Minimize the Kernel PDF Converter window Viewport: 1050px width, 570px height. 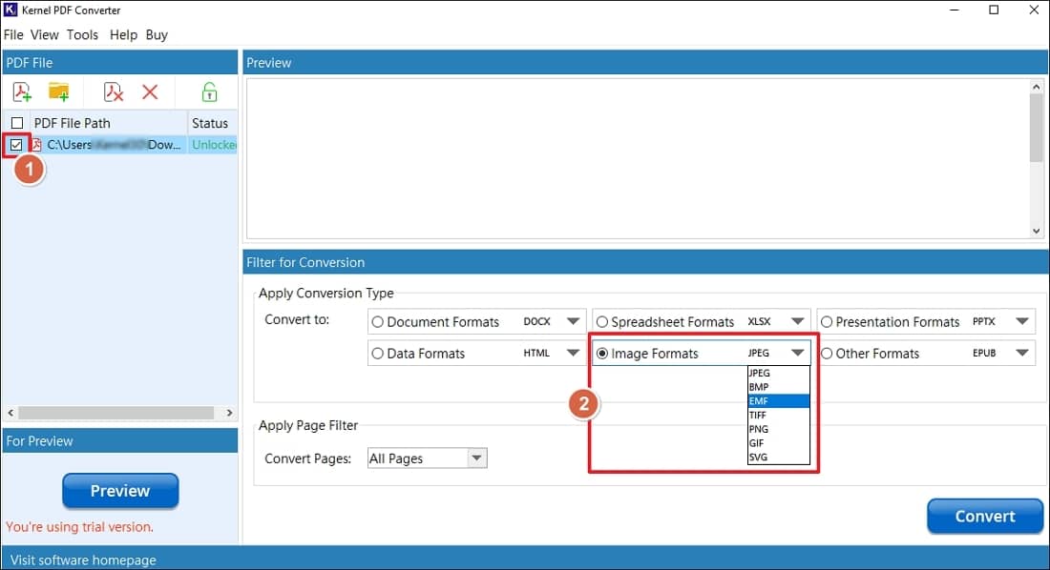(x=955, y=10)
